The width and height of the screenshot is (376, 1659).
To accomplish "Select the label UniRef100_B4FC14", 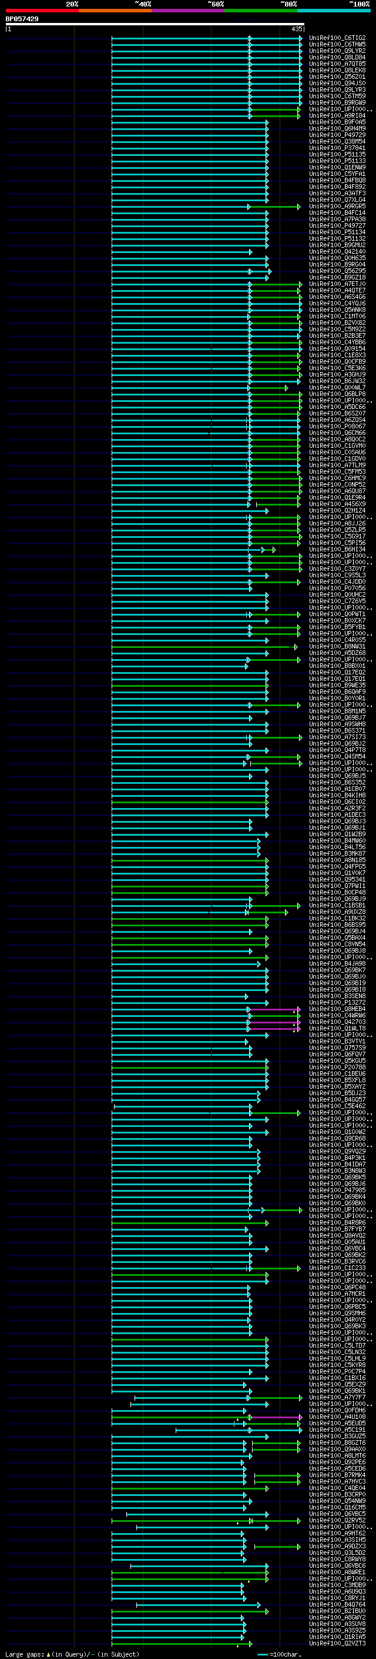I will pyautogui.click(x=337, y=212).
